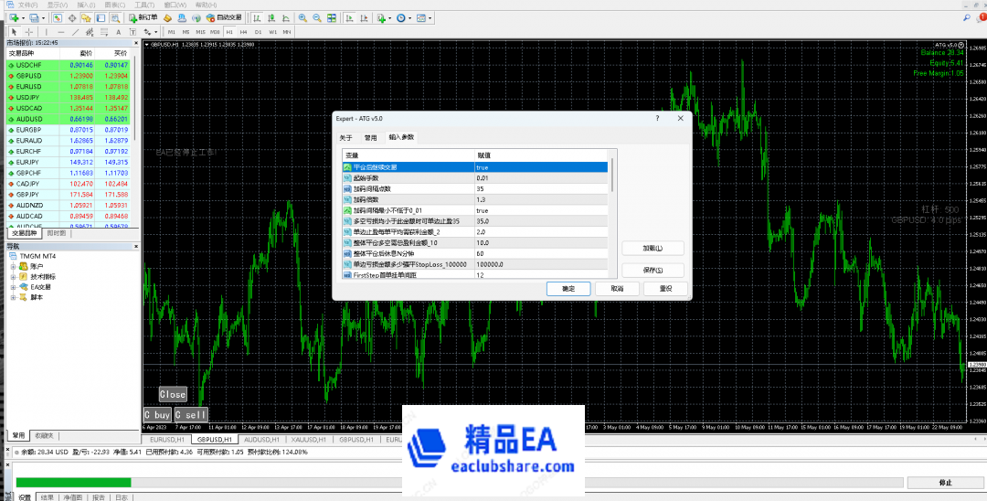Select the text label 'A' drawing tool
Image resolution: width=987 pixels, height=501 pixels.
[x=116, y=32]
